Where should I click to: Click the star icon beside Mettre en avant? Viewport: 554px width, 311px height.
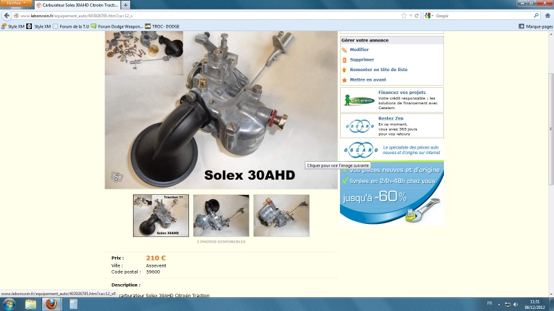[344, 79]
